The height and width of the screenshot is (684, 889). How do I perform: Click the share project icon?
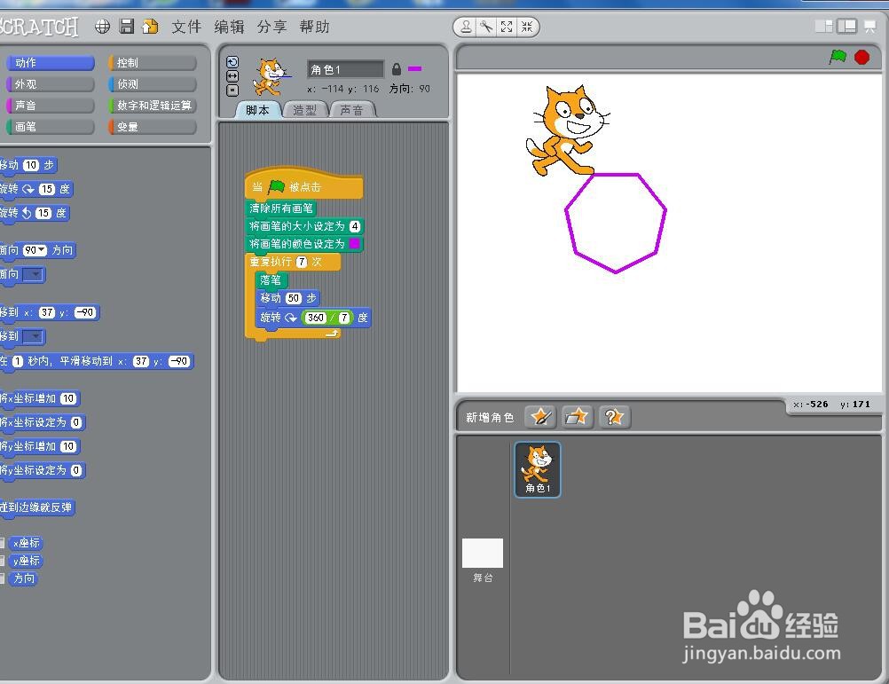tap(150, 27)
